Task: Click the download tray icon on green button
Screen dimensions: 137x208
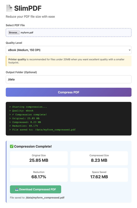Action: click(17, 189)
